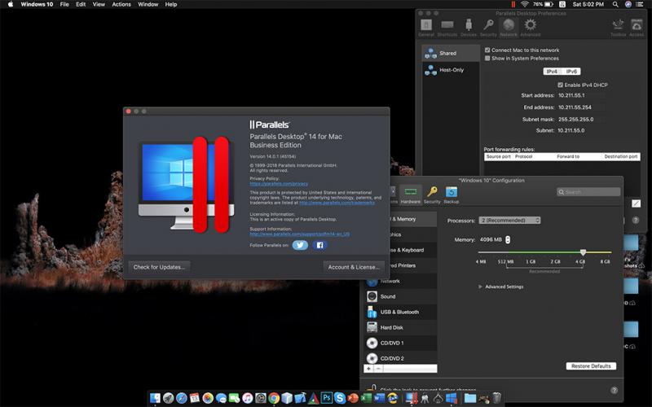This screenshot has height=407, width=652.
Task: Open the Window menu
Action: 148,4
